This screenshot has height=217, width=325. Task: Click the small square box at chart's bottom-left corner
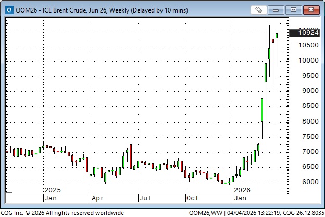pos(8,198)
